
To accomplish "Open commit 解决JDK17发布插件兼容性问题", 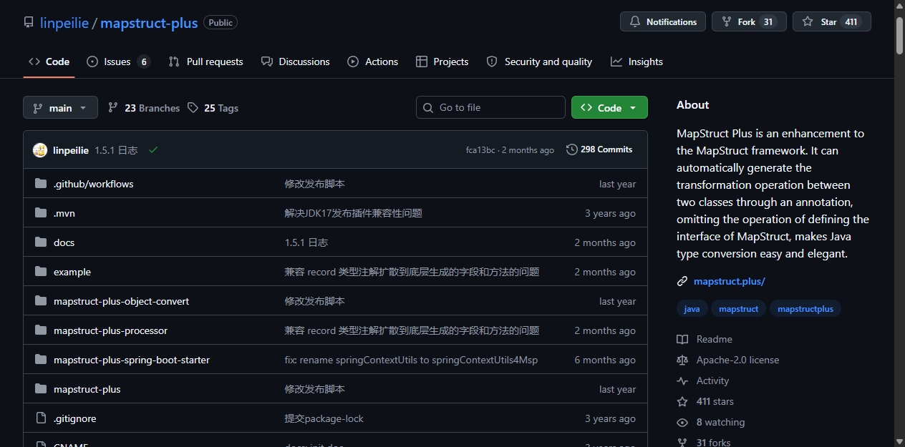I will 354,213.
